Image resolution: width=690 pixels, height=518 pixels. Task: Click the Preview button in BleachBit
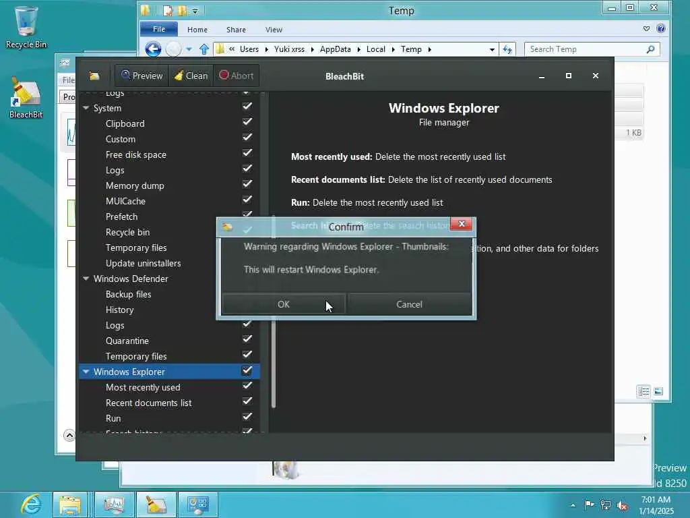[142, 76]
